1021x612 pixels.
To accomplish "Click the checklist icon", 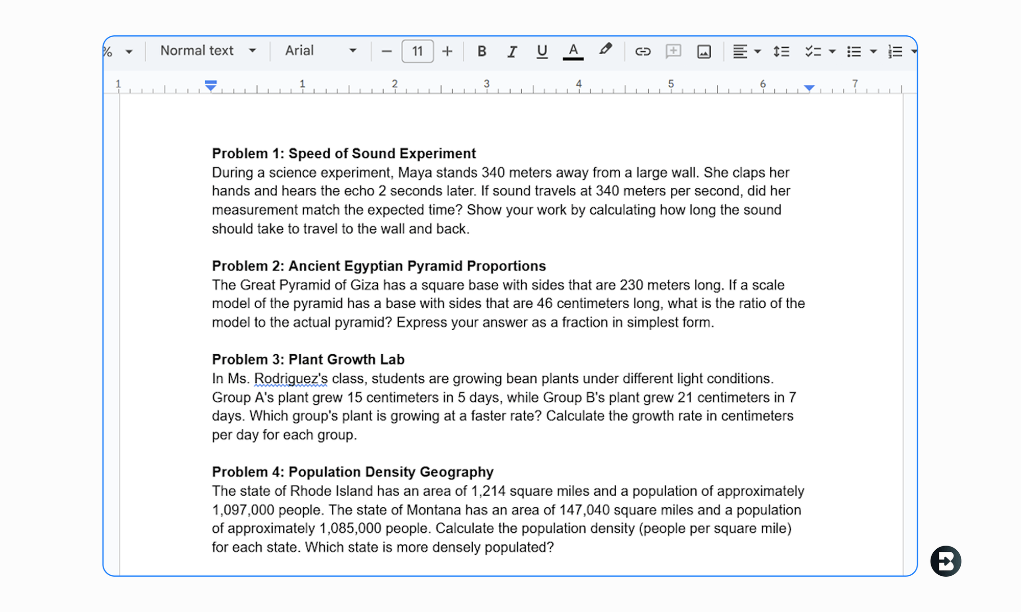I will point(813,51).
